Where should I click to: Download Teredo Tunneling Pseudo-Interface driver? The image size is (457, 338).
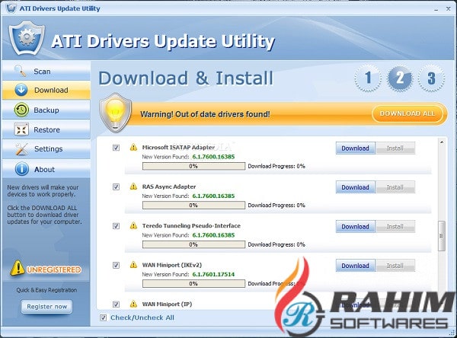355,226
